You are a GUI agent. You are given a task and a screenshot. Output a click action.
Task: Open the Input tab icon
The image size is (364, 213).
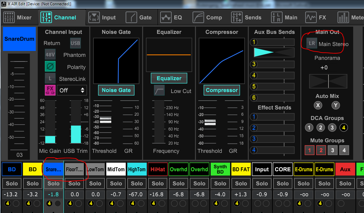tap(94, 17)
